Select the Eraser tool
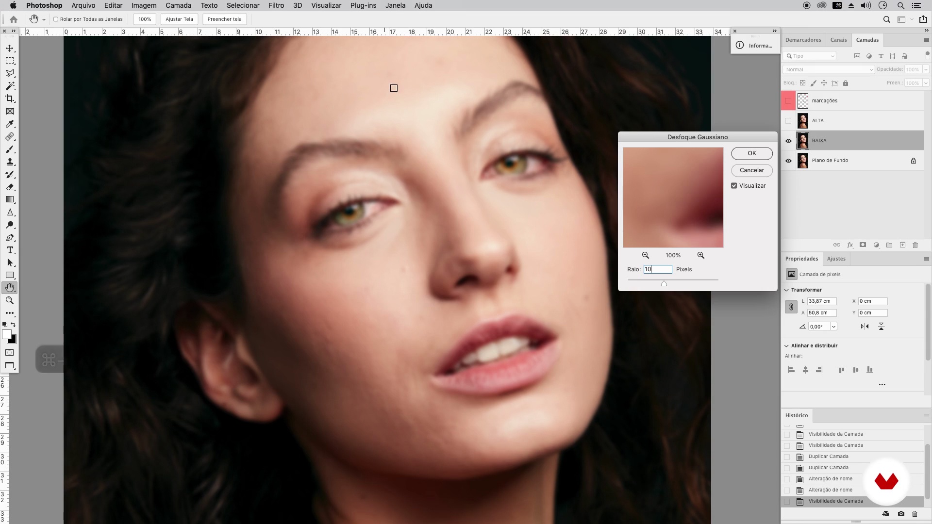The image size is (932, 524). click(x=10, y=187)
